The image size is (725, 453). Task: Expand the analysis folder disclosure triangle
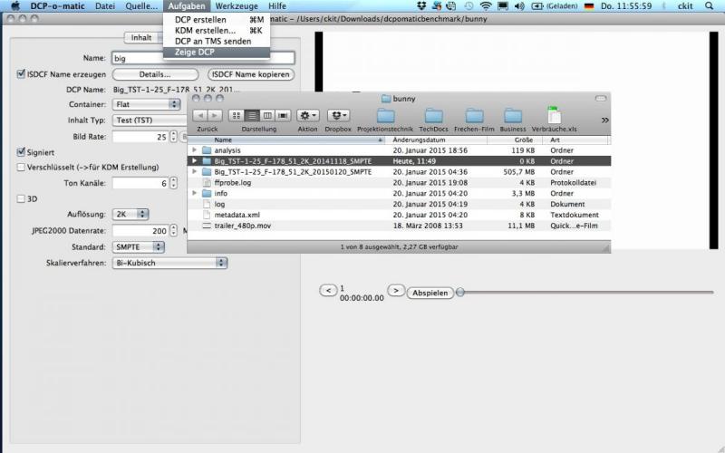195,150
